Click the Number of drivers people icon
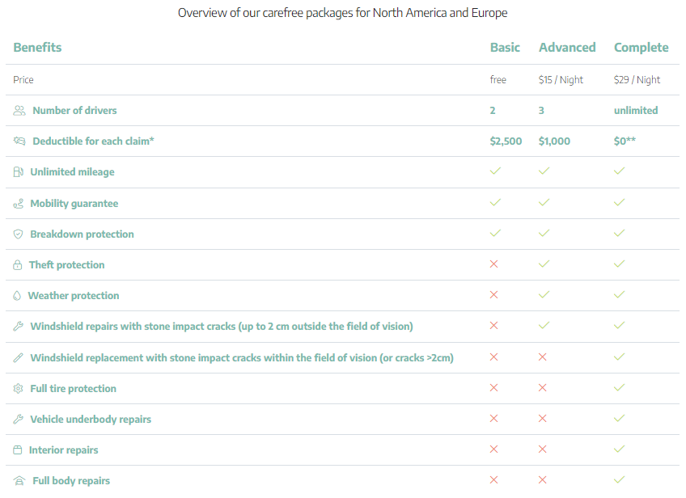Screen dimensions: 686x498 [x=19, y=110]
